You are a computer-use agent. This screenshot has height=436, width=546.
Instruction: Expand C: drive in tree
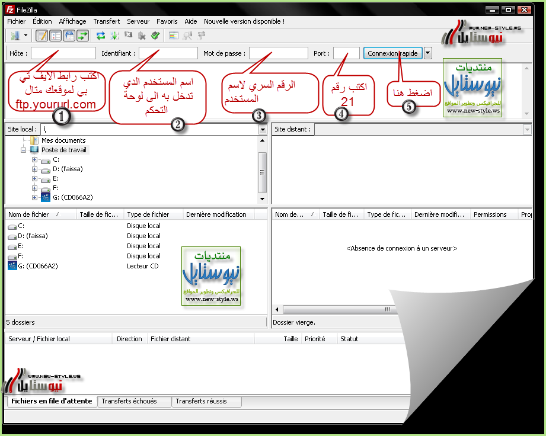(34, 159)
